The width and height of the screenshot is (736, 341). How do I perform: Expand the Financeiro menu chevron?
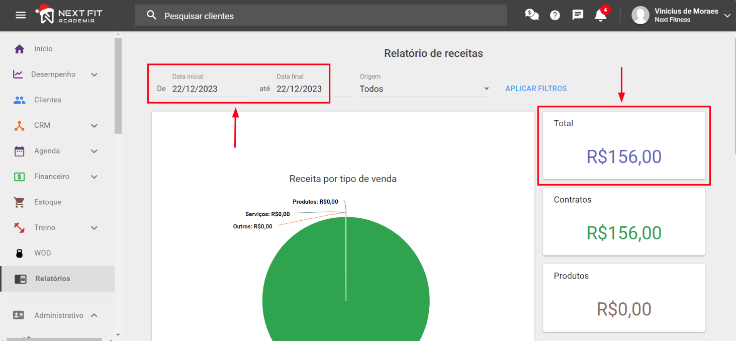pos(94,177)
